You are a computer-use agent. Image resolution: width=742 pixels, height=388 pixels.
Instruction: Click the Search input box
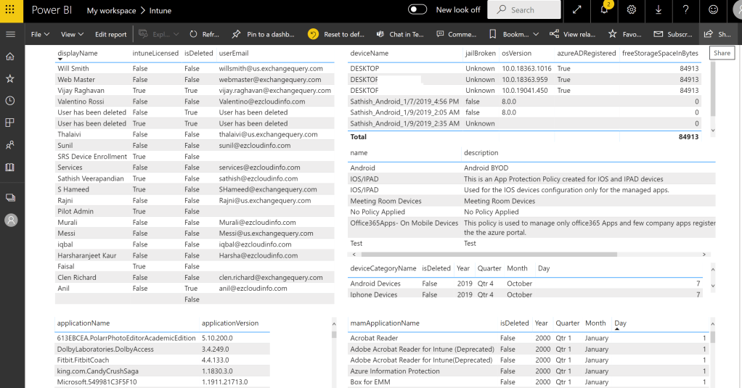pos(524,10)
